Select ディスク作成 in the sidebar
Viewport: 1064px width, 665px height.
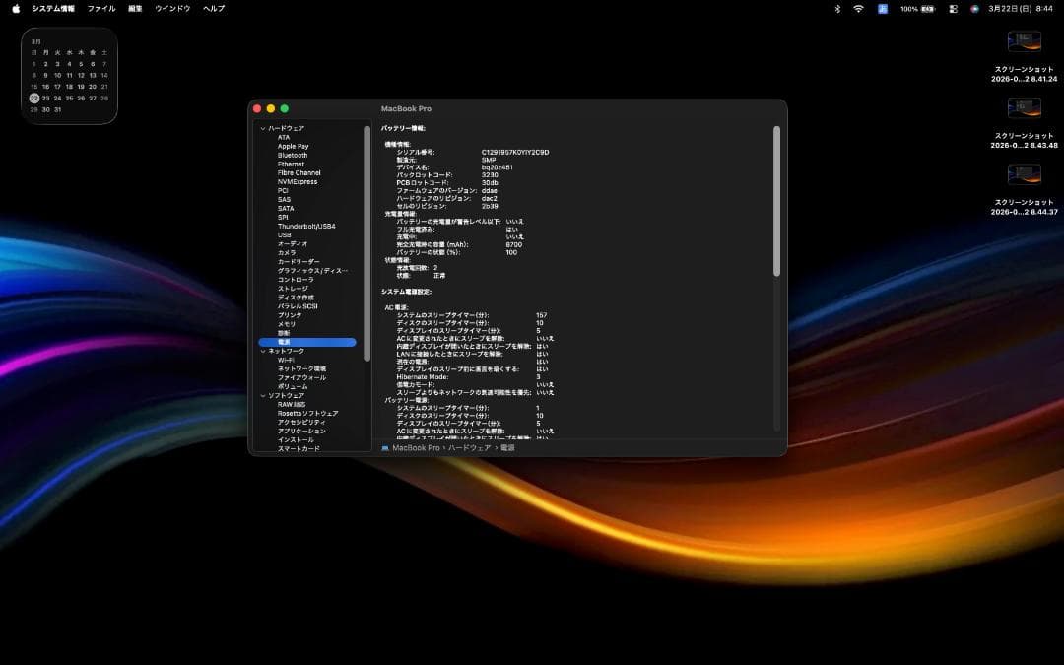(x=296, y=298)
